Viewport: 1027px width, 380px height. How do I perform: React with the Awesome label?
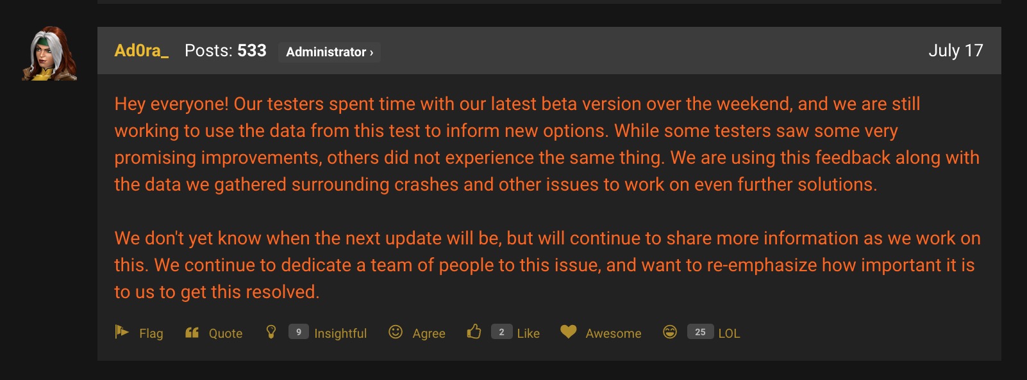pyautogui.click(x=614, y=333)
